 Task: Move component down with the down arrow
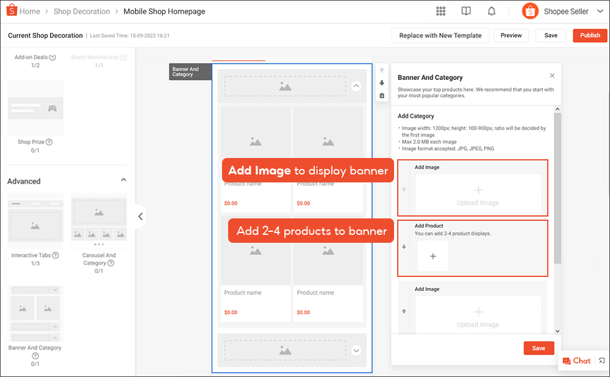[x=382, y=83]
